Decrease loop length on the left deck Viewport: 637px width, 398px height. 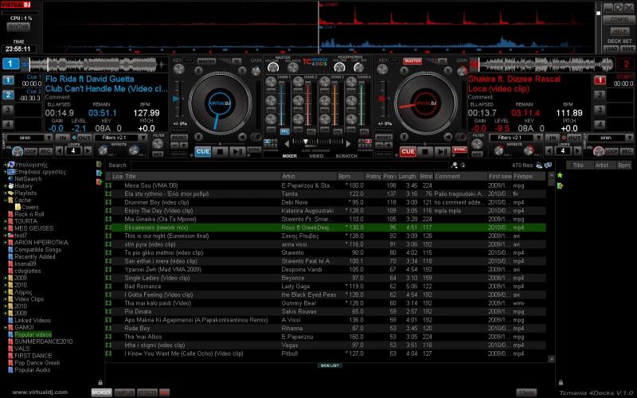click(x=59, y=151)
